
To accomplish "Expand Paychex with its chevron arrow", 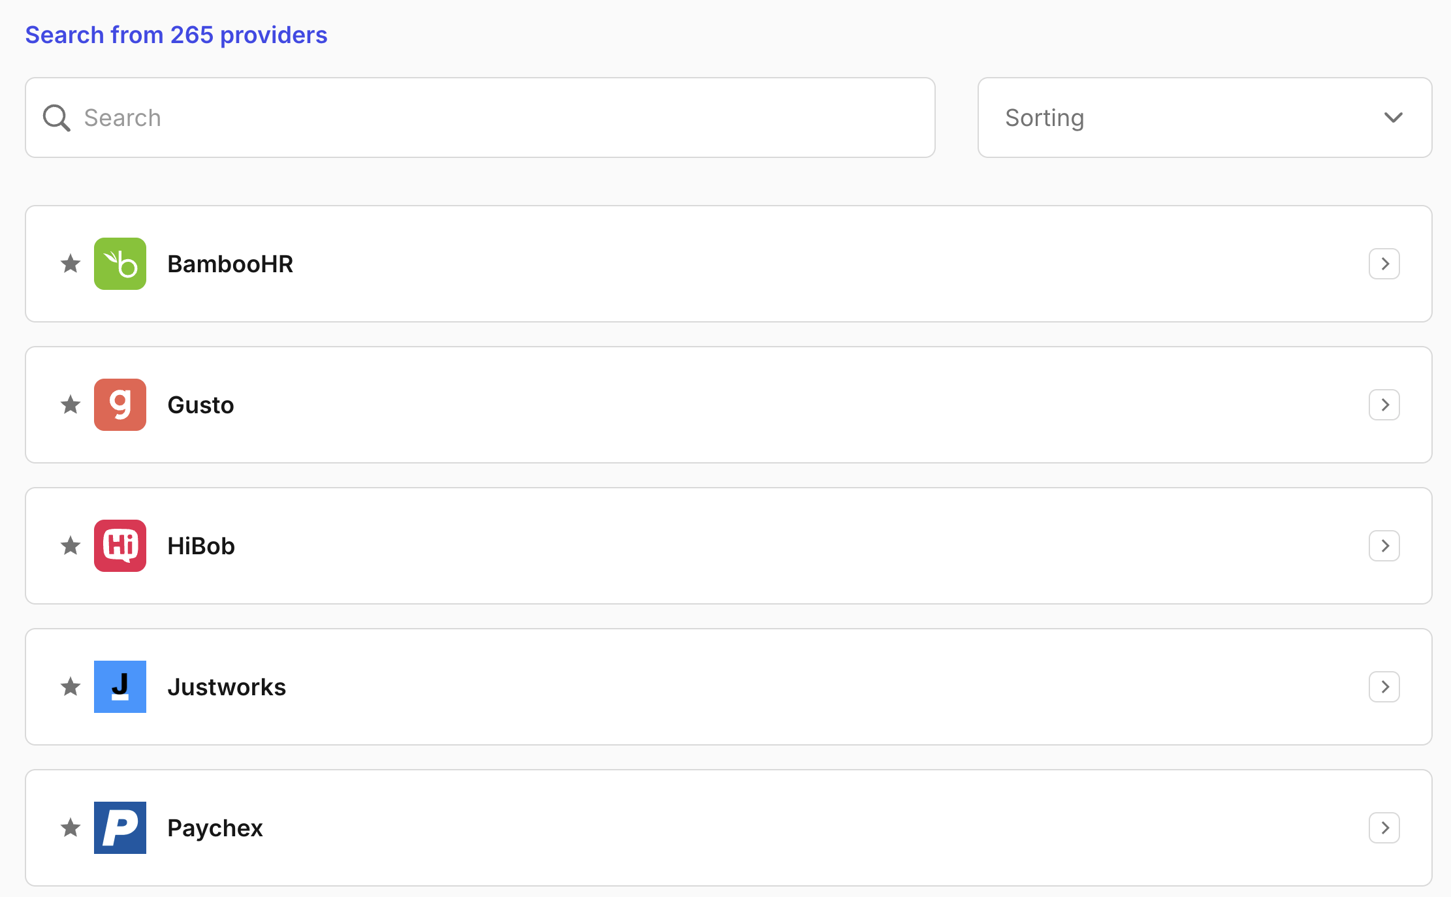I will (1384, 828).
